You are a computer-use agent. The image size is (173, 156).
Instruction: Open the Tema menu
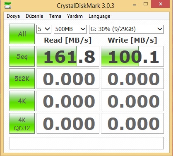[x=55, y=16]
